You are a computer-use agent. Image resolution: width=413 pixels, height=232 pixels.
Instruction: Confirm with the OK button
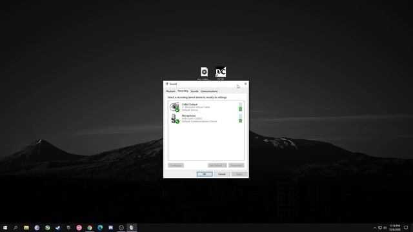coord(205,174)
